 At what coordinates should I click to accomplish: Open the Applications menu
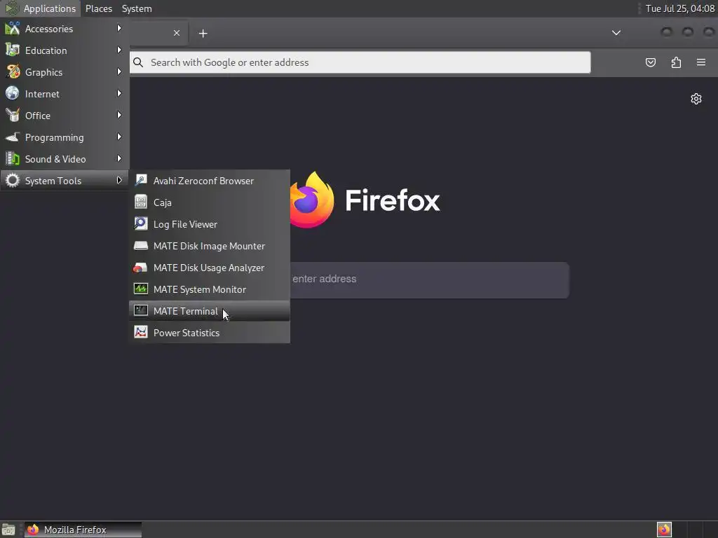point(40,8)
